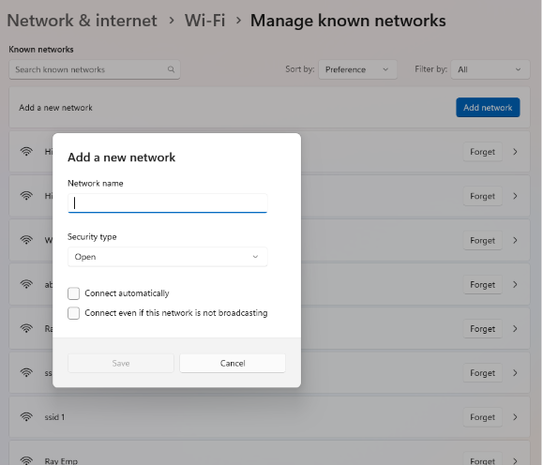Click the breadcrumb arrow after Wi-Fi
The image size is (543, 465).
[238, 21]
